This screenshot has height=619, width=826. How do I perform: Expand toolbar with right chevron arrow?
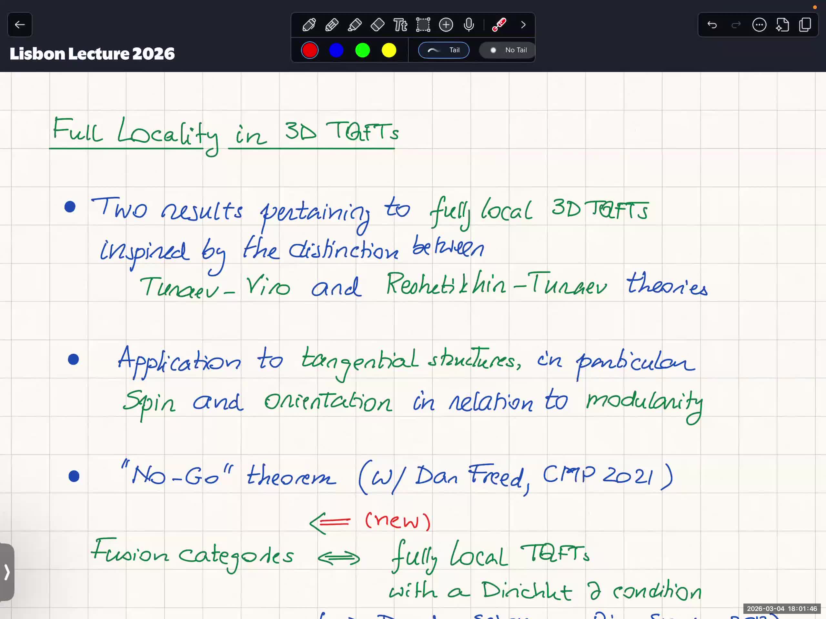[523, 25]
